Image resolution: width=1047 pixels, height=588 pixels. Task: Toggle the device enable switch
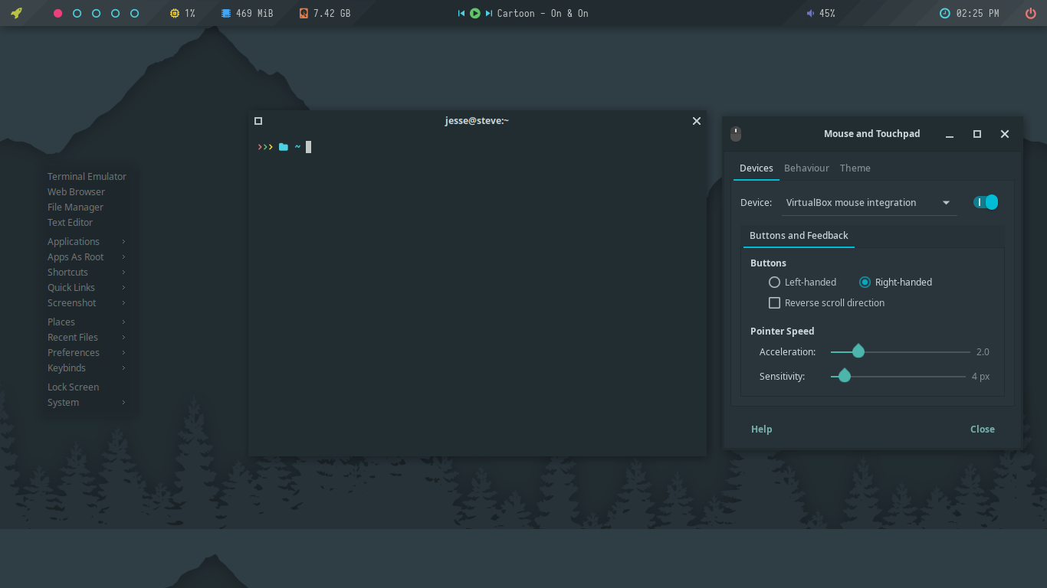coord(986,202)
